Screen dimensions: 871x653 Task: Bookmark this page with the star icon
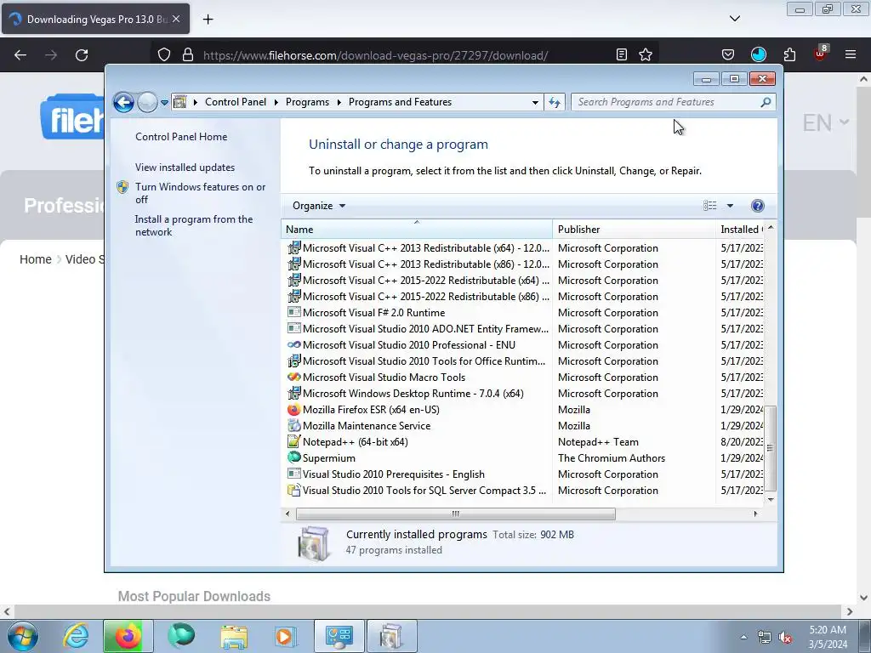pyautogui.click(x=645, y=54)
